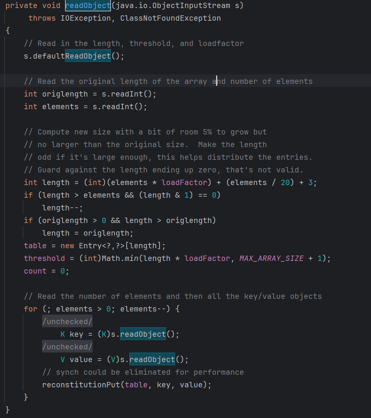Click the first /unchecked/ annotation
This screenshot has height=418, width=371.
(x=67, y=321)
